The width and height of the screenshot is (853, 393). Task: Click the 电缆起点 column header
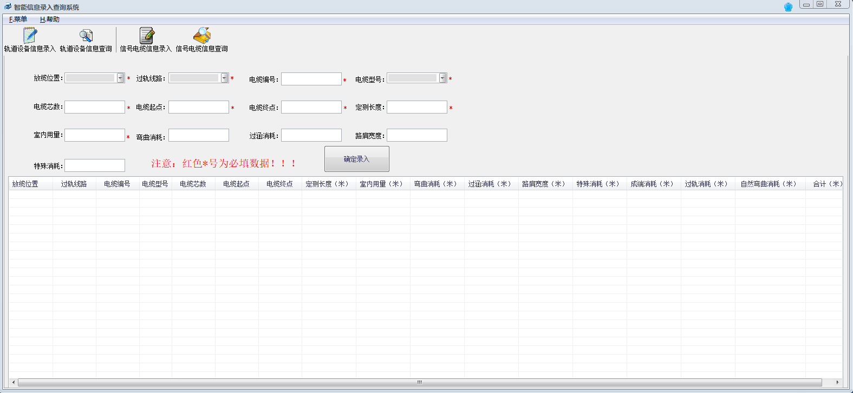[x=237, y=184]
